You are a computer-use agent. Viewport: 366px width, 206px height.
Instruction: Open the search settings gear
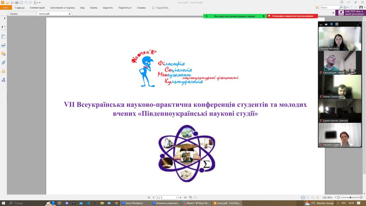coord(345,7)
